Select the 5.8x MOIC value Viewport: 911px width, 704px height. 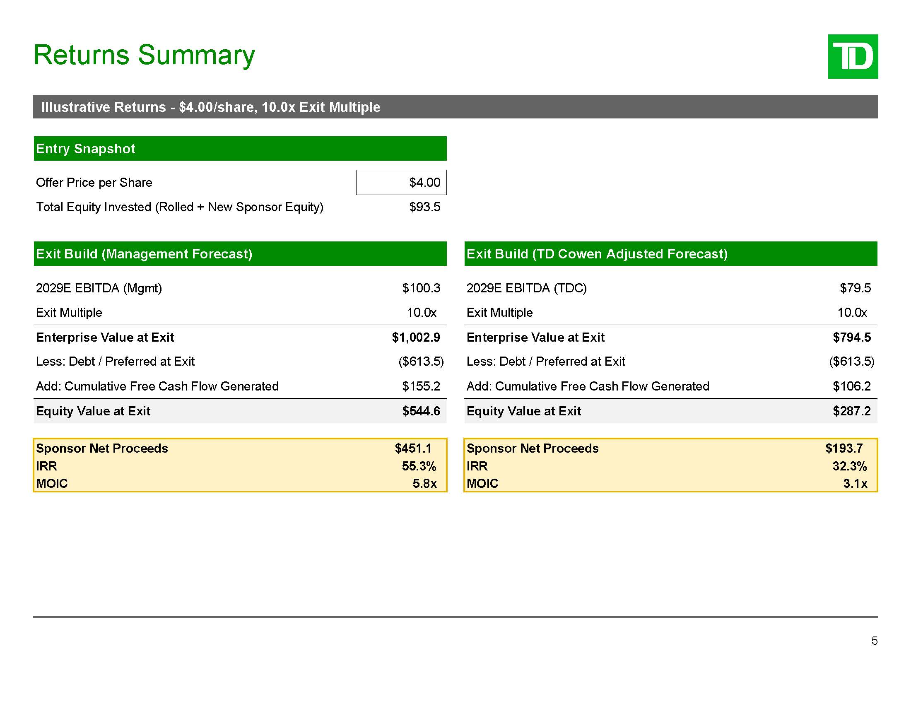(424, 483)
